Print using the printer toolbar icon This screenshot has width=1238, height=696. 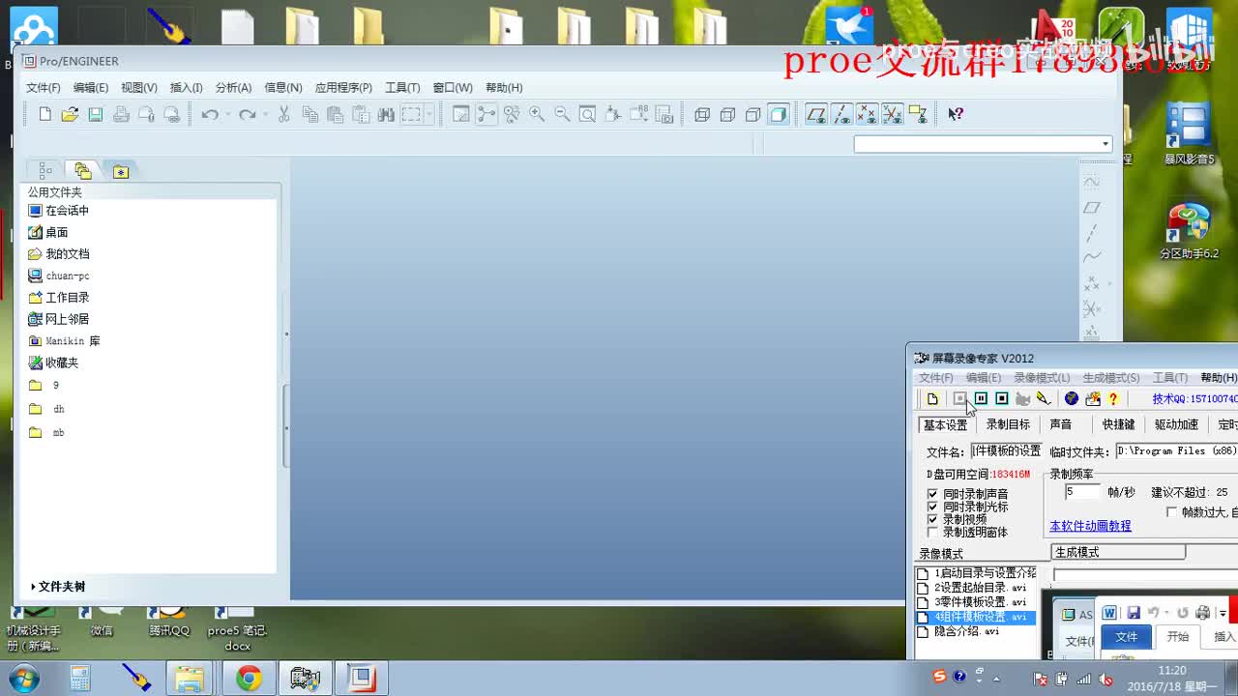click(x=121, y=114)
